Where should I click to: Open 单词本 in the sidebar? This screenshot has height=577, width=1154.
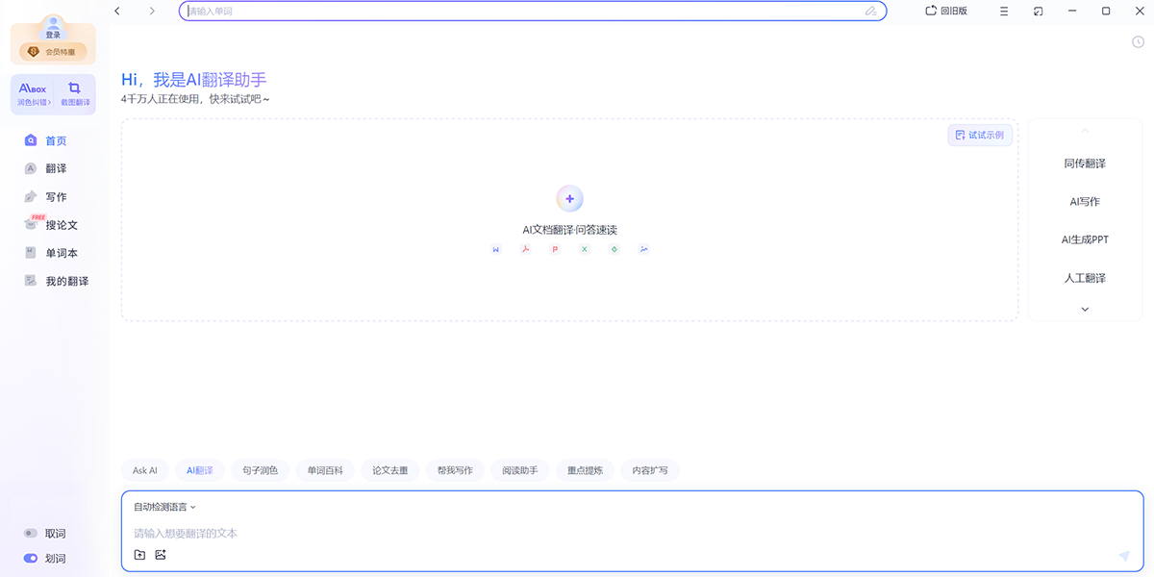[x=62, y=253]
